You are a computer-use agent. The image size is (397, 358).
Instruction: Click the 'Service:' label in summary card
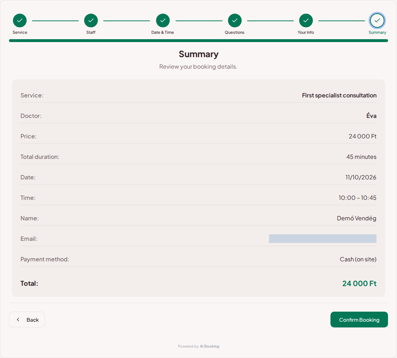pyautogui.click(x=32, y=95)
